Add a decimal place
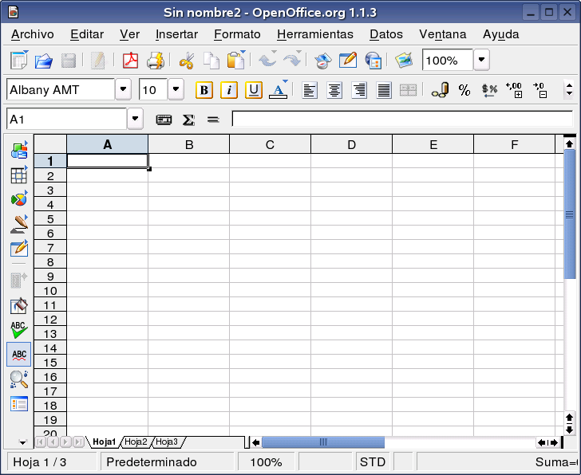The height and width of the screenshot is (475, 581). coord(514,90)
